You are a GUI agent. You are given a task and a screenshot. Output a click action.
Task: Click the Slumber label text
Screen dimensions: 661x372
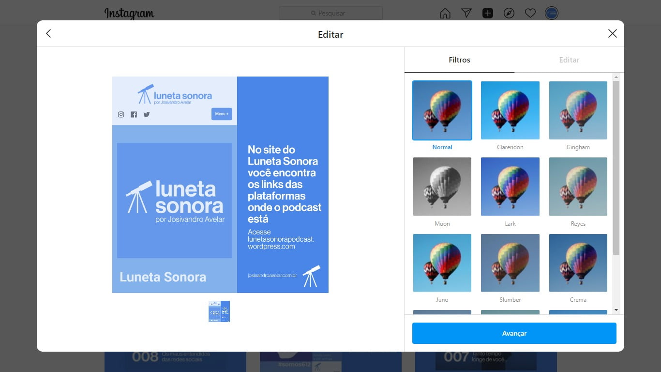[x=510, y=300]
